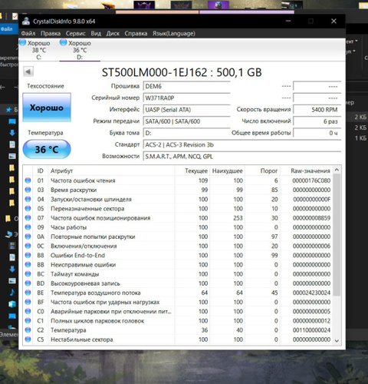Viewport: 368px width, 384px height.
Task: Click status dot of attribute 09 Часы работы
Action: (x=28, y=227)
